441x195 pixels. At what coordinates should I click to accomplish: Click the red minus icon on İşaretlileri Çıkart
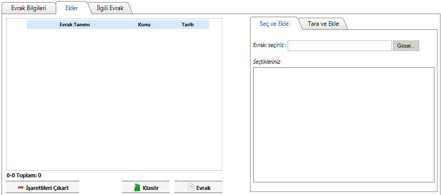(x=21, y=188)
